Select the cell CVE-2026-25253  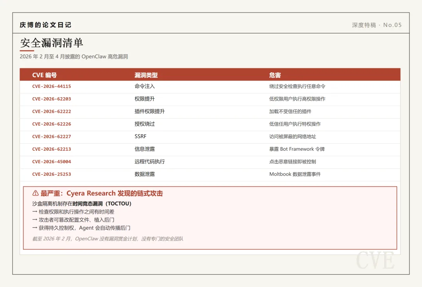click(52, 174)
